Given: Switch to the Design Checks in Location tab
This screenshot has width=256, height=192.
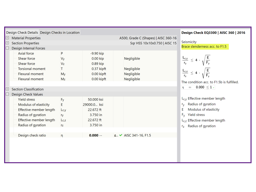Looking at the screenshot, I should pyautogui.click(x=60, y=32).
